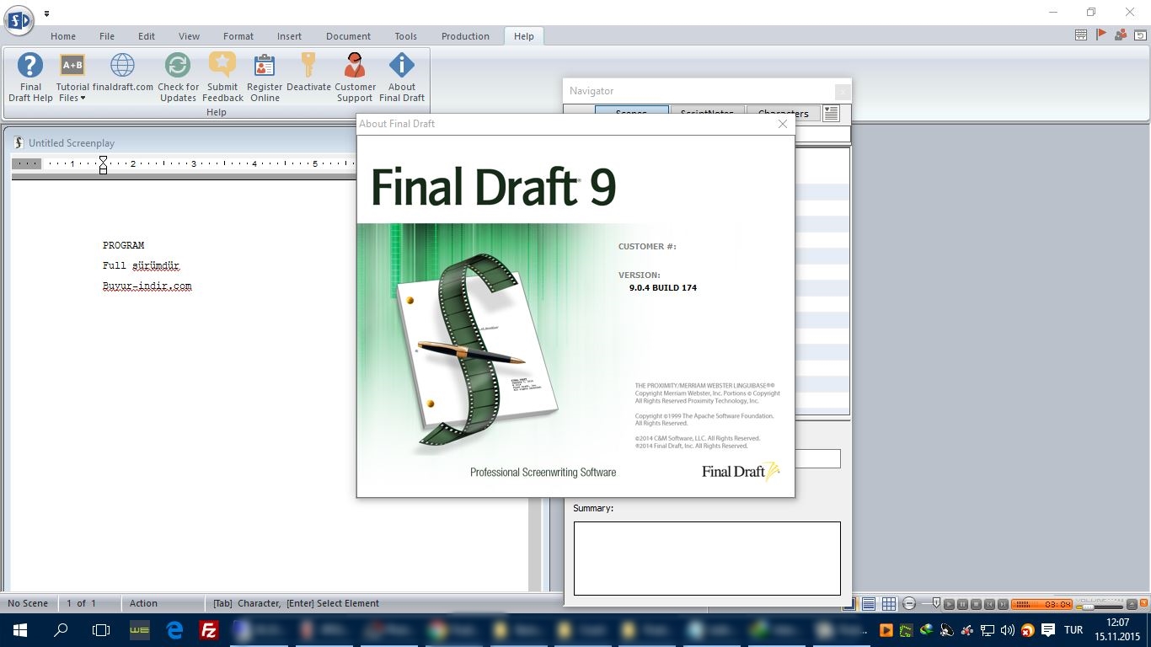Open the Format ribbon tab
1151x647 pixels.
pos(238,36)
